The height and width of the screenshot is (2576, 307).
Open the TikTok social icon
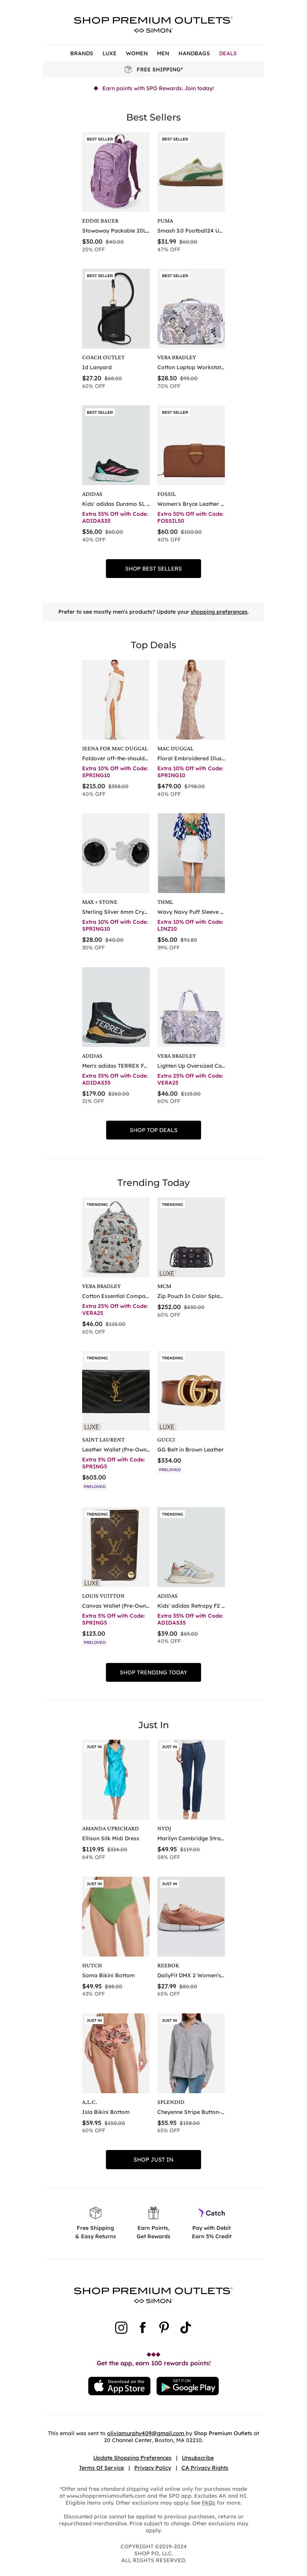pos(185,2327)
